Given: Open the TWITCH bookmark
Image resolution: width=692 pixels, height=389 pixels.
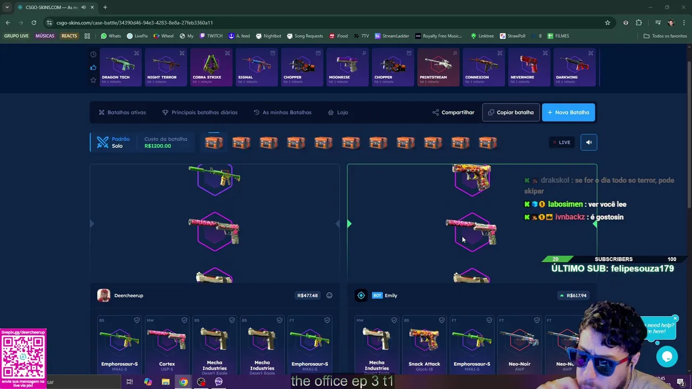Looking at the screenshot, I should (211, 36).
